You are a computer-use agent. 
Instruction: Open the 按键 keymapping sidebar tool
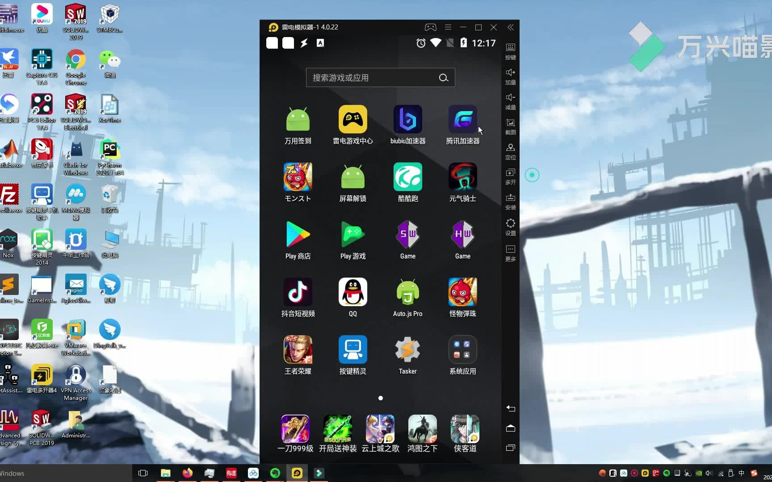coord(510,51)
